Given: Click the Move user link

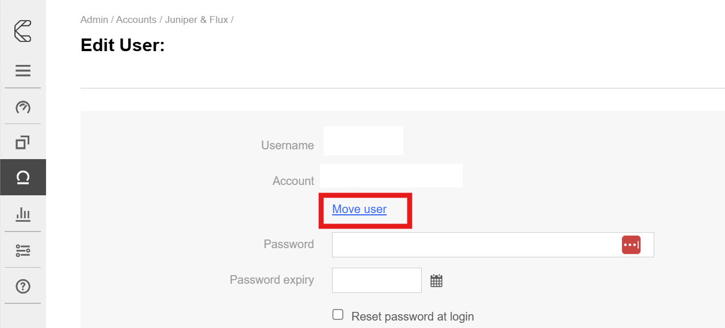Looking at the screenshot, I should tap(360, 210).
